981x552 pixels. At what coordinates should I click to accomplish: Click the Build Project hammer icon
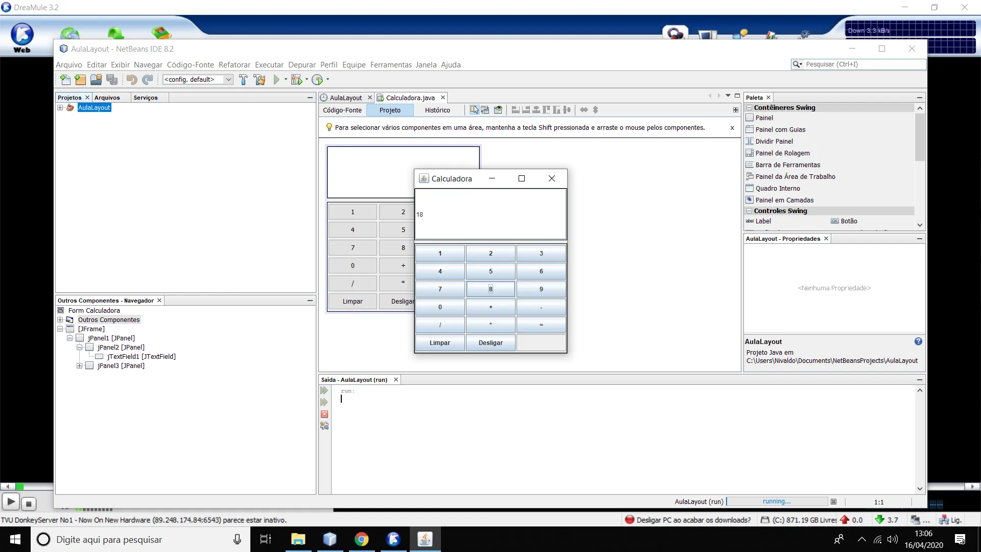(243, 80)
